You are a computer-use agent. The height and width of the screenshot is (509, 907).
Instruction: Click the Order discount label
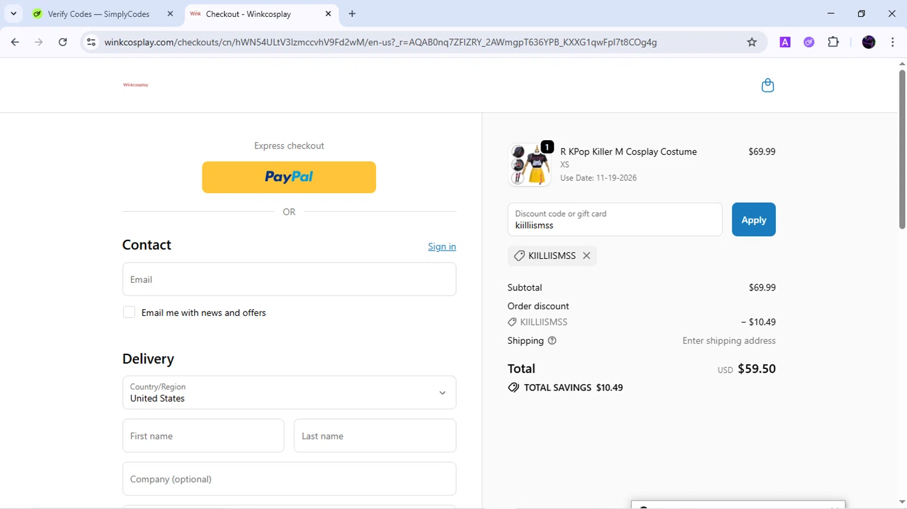(538, 306)
